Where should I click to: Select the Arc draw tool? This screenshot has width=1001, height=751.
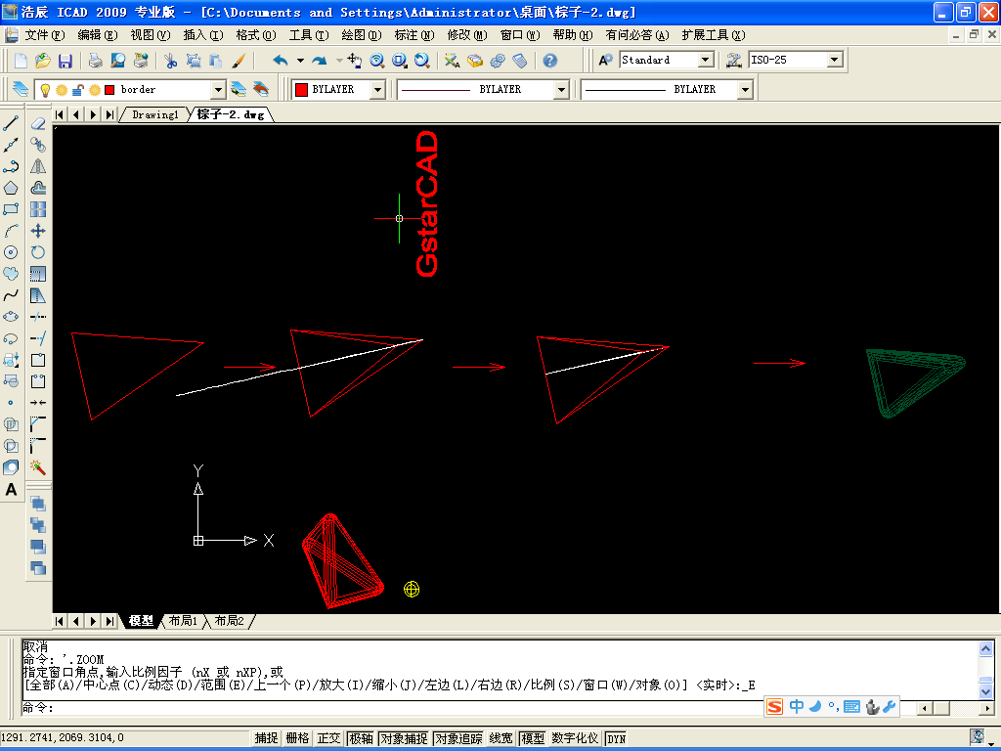(x=11, y=231)
